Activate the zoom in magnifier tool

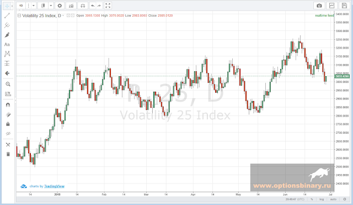(x=8, y=84)
